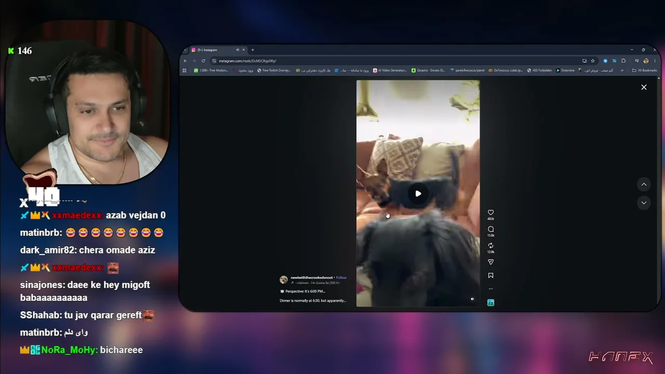Reload the Instagram page
This screenshot has height=374, width=665.
203,61
